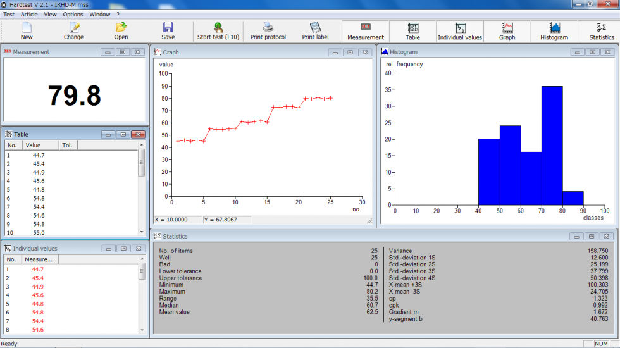
Task: Click the Print protocol printer icon
Action: click(x=268, y=28)
